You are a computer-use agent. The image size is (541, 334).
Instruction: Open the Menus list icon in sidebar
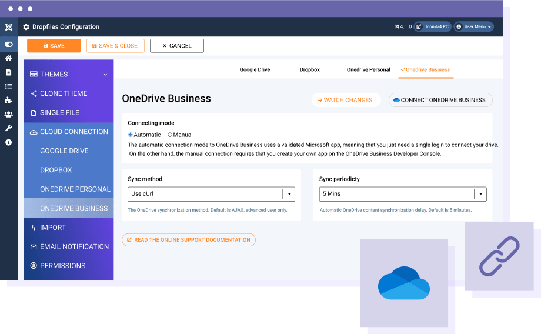pos(9,86)
